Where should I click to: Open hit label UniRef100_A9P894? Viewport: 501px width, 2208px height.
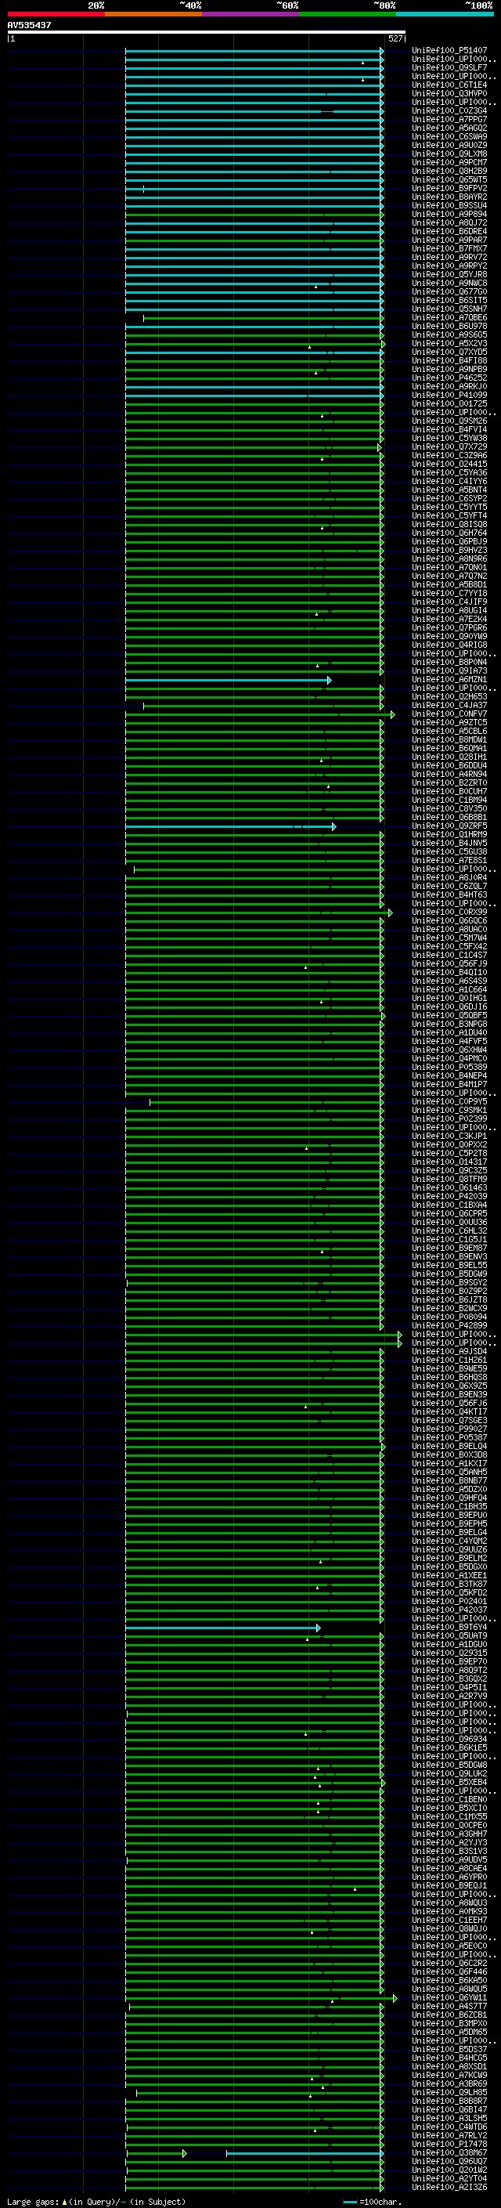click(449, 215)
